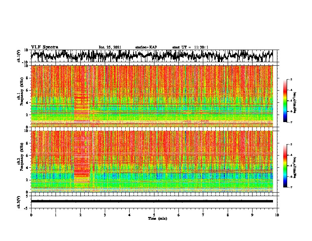Select the date text "Jan. 25, 2021"

tap(110, 47)
